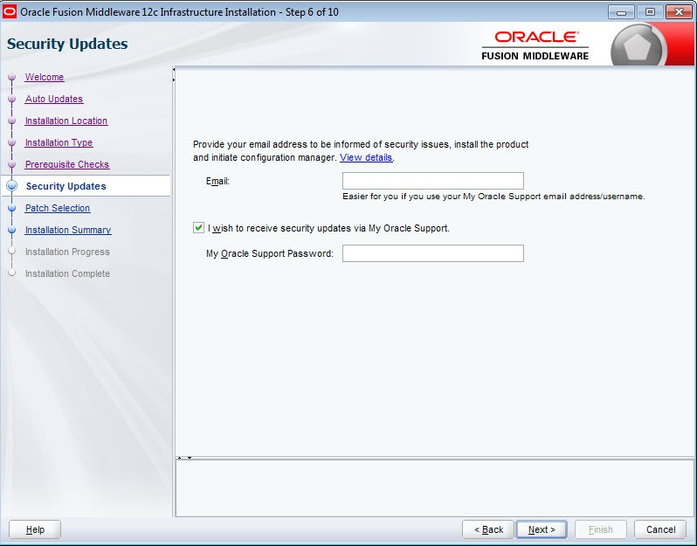Click the Installation Summary step bullet icon
This screenshot has width=697, height=546.
tap(12, 230)
